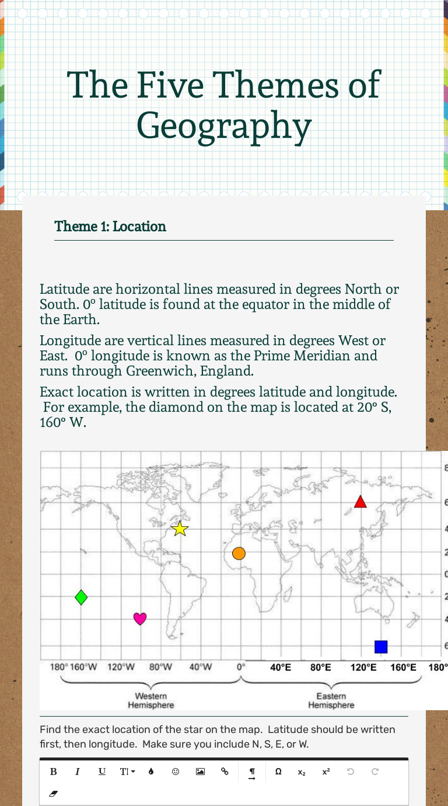Image resolution: width=448 pixels, height=806 pixels.
Task: Open the font size dropdown
Action: pyautogui.click(x=127, y=772)
